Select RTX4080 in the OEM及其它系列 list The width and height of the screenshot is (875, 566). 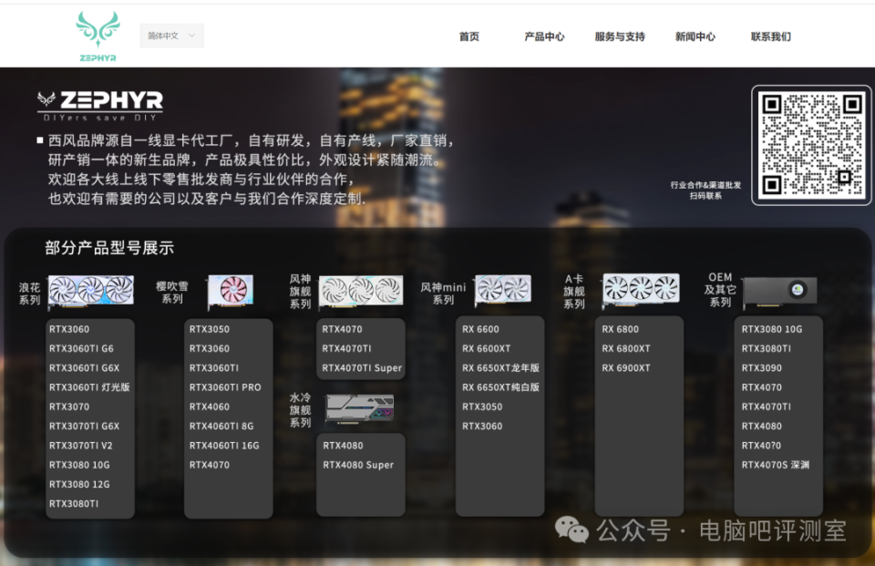point(762,426)
